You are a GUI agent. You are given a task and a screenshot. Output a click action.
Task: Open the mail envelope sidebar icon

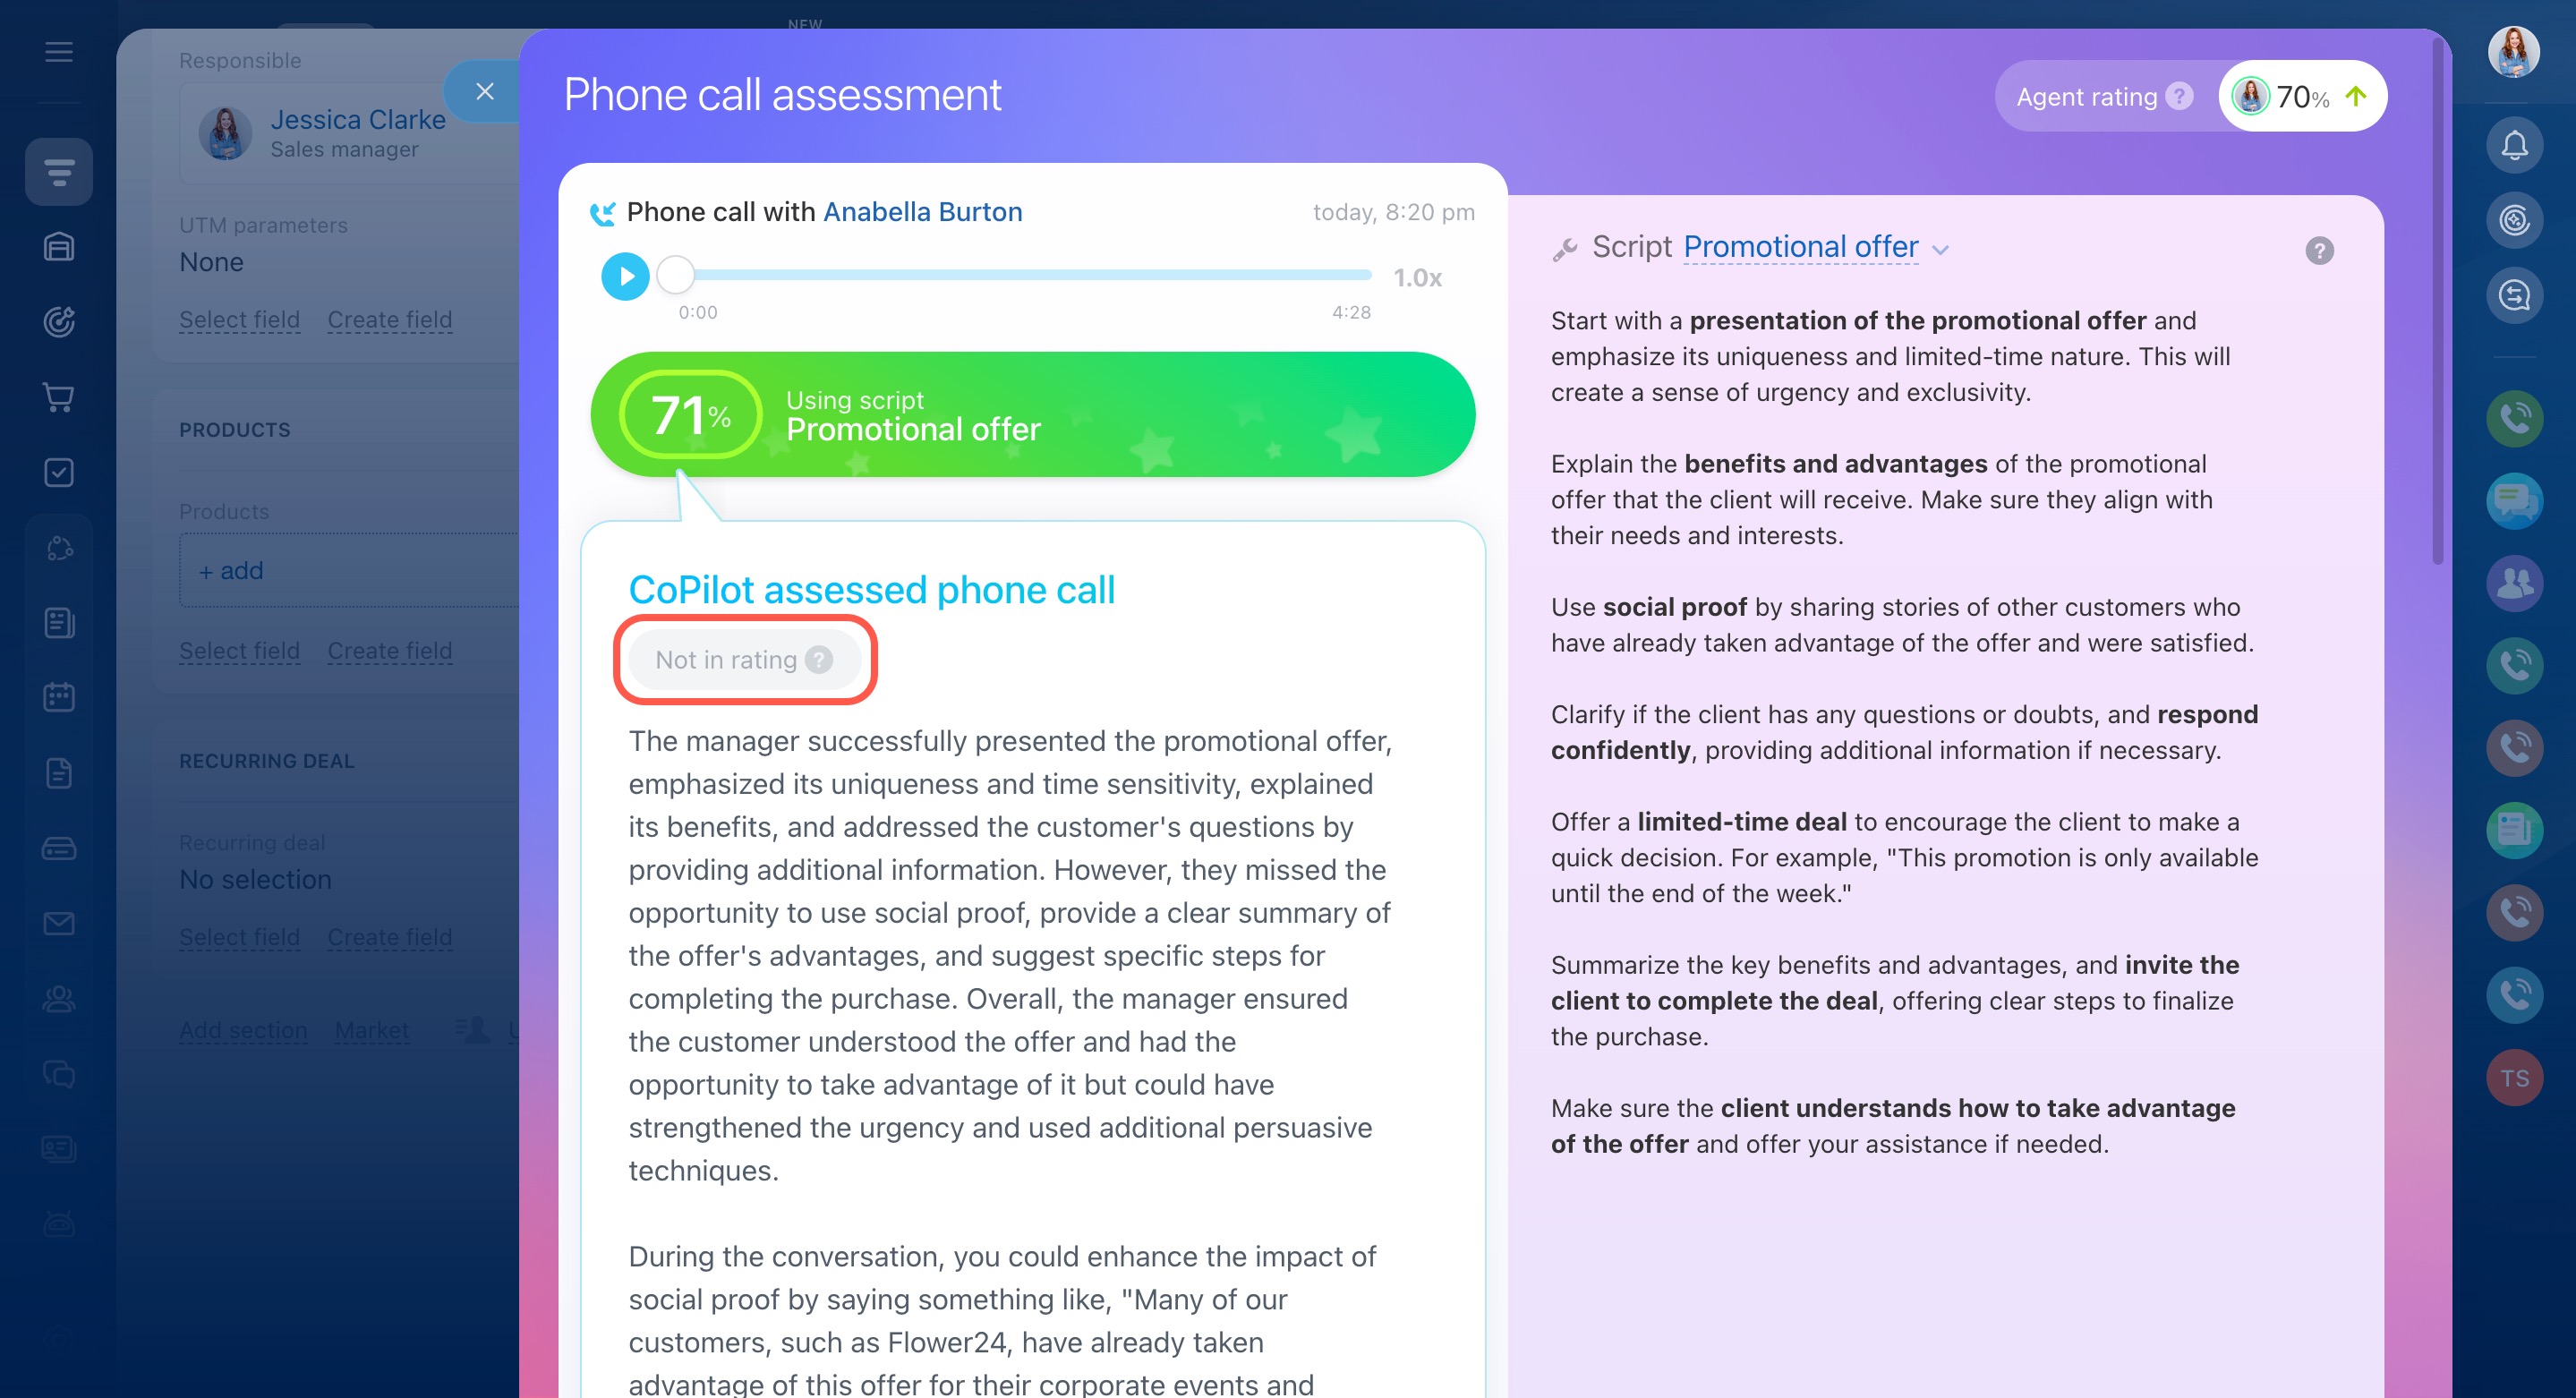pyautogui.click(x=59, y=923)
